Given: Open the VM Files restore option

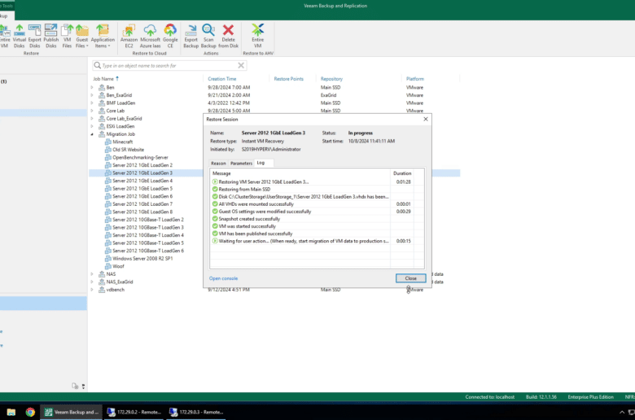Looking at the screenshot, I should [68, 36].
